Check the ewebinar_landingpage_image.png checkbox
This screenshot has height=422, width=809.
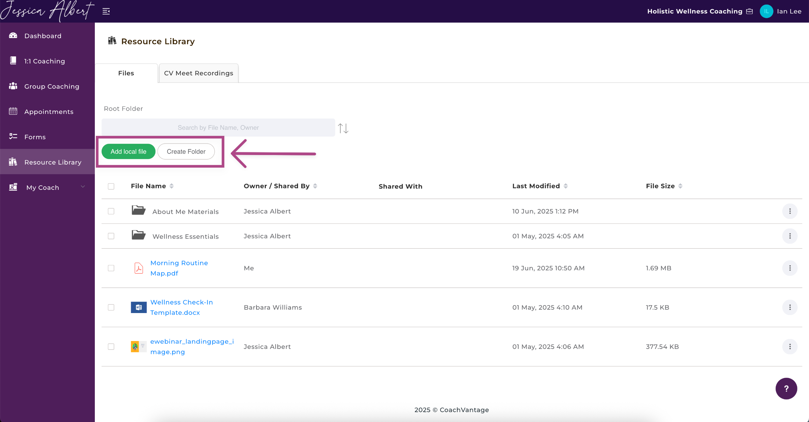point(111,346)
